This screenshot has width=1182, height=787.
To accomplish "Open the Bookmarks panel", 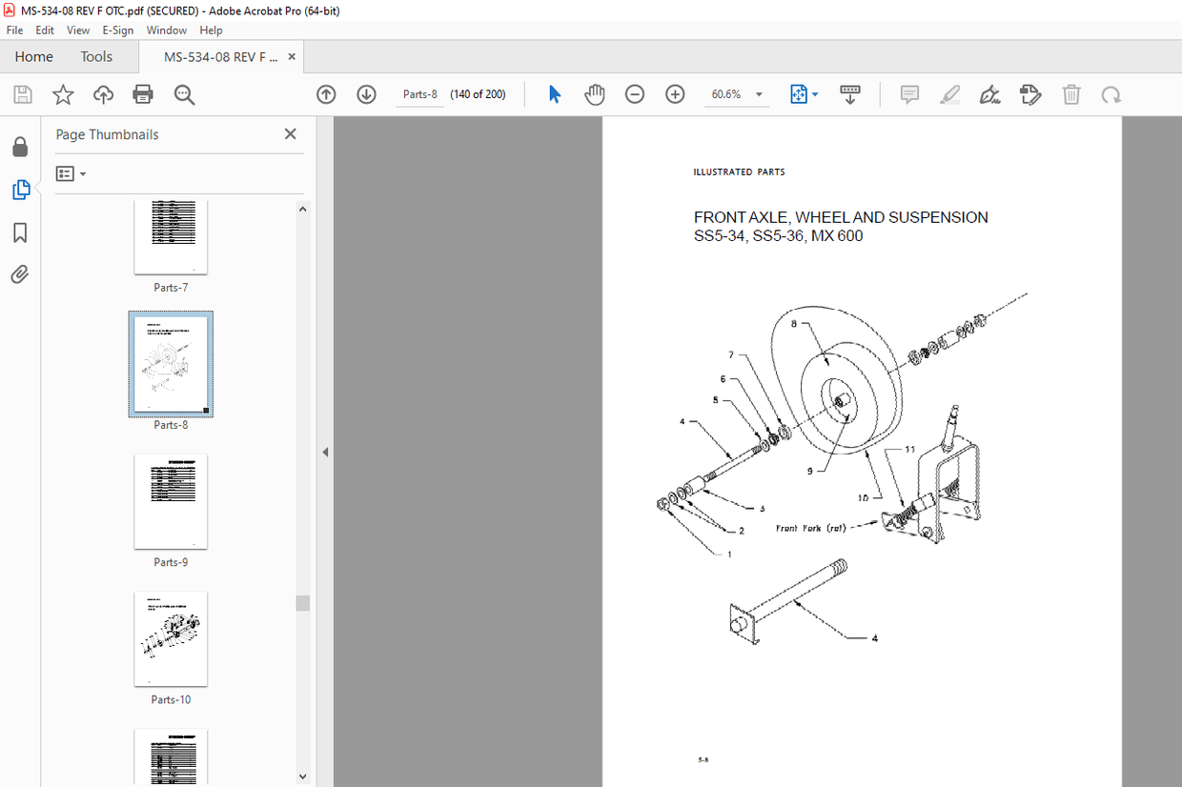I will pos(20,232).
